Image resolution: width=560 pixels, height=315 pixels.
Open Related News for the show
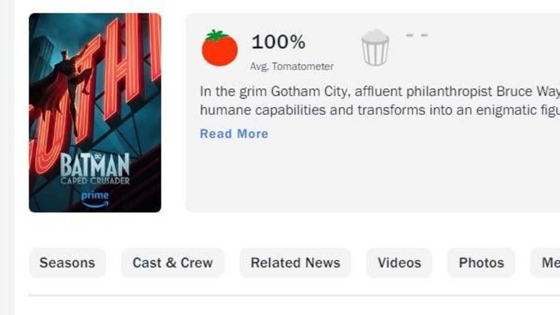point(295,262)
